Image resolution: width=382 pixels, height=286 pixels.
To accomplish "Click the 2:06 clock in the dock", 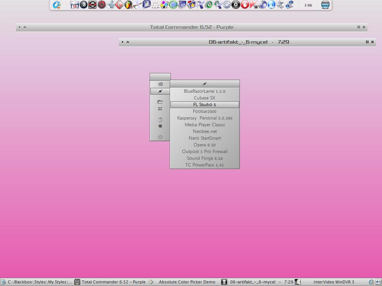I will [308, 5].
